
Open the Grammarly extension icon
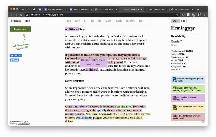(x=193, y=15)
